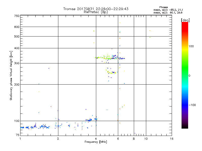Click the 'Phases' header label
The image size is (202, 151).
pos(163,7)
